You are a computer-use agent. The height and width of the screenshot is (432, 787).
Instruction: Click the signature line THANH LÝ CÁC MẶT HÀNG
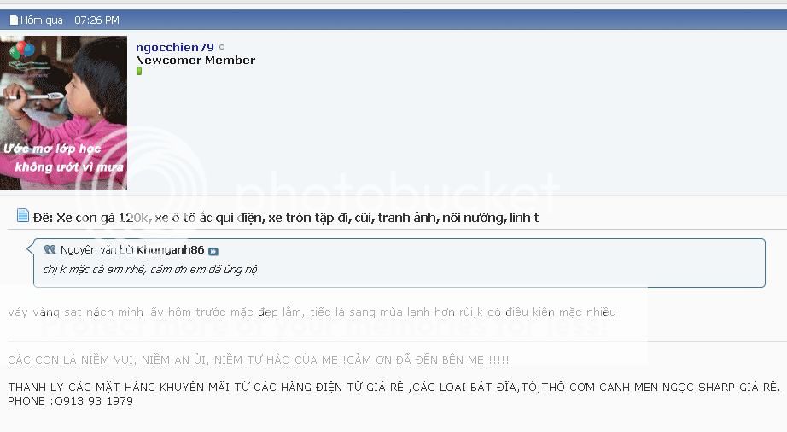394,388
